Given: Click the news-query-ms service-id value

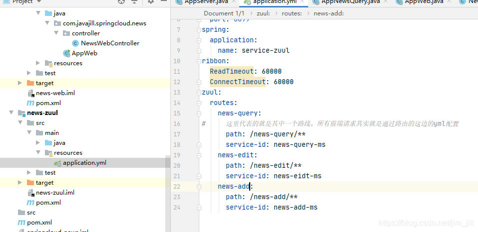Looking at the screenshot, I should pyautogui.click(x=300, y=144).
